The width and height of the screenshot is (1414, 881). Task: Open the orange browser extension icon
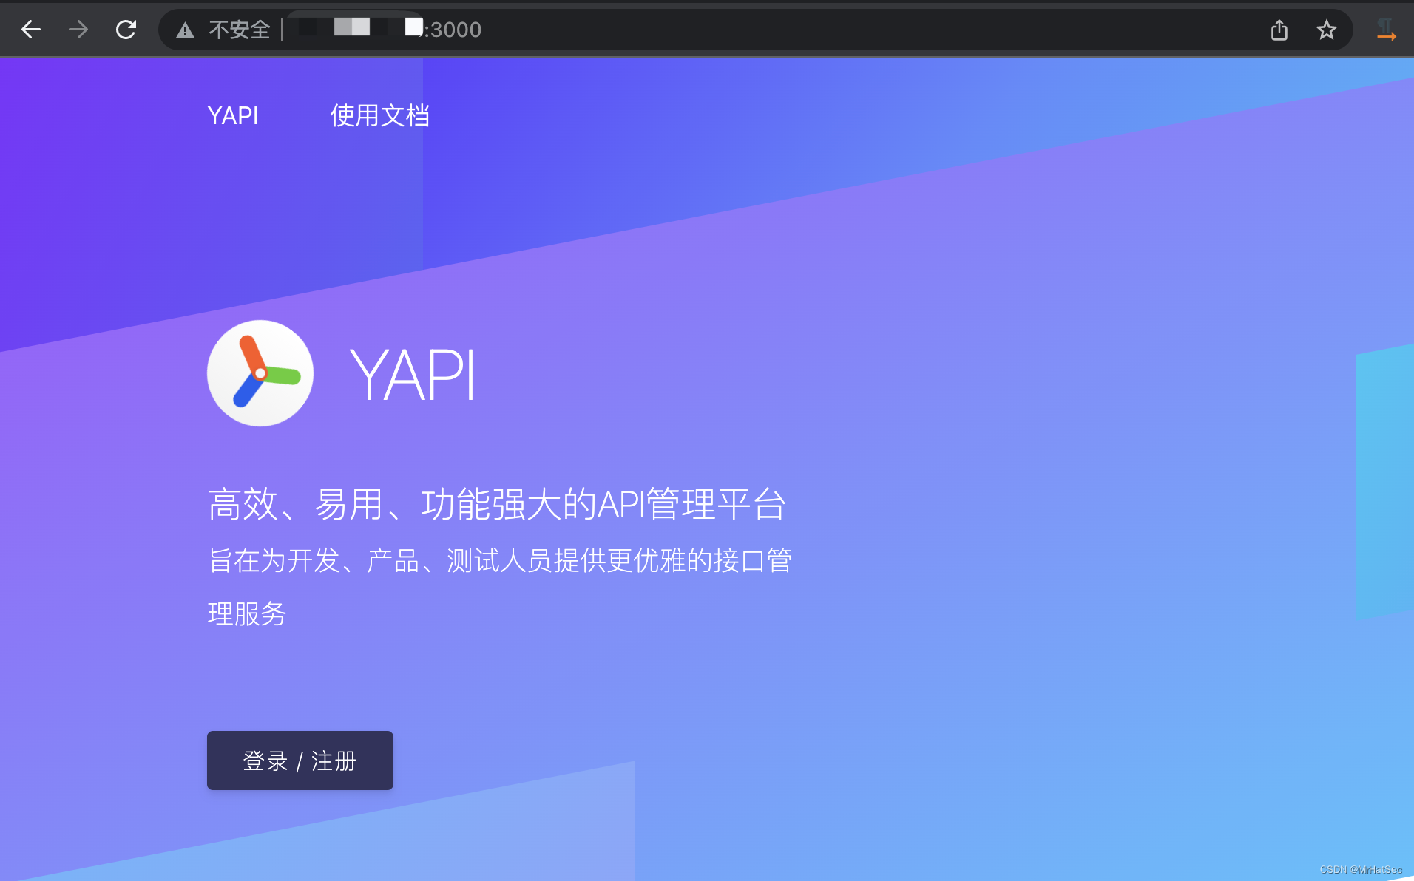coord(1385,29)
